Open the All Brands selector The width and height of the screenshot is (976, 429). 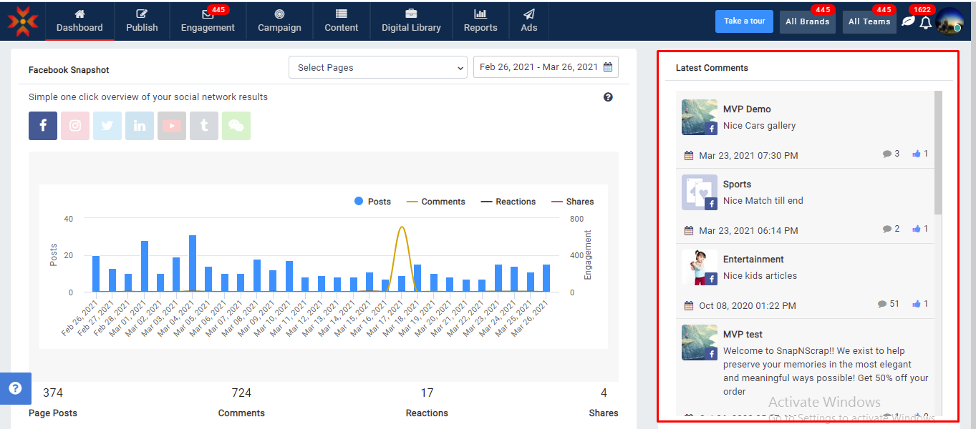pyautogui.click(x=807, y=21)
